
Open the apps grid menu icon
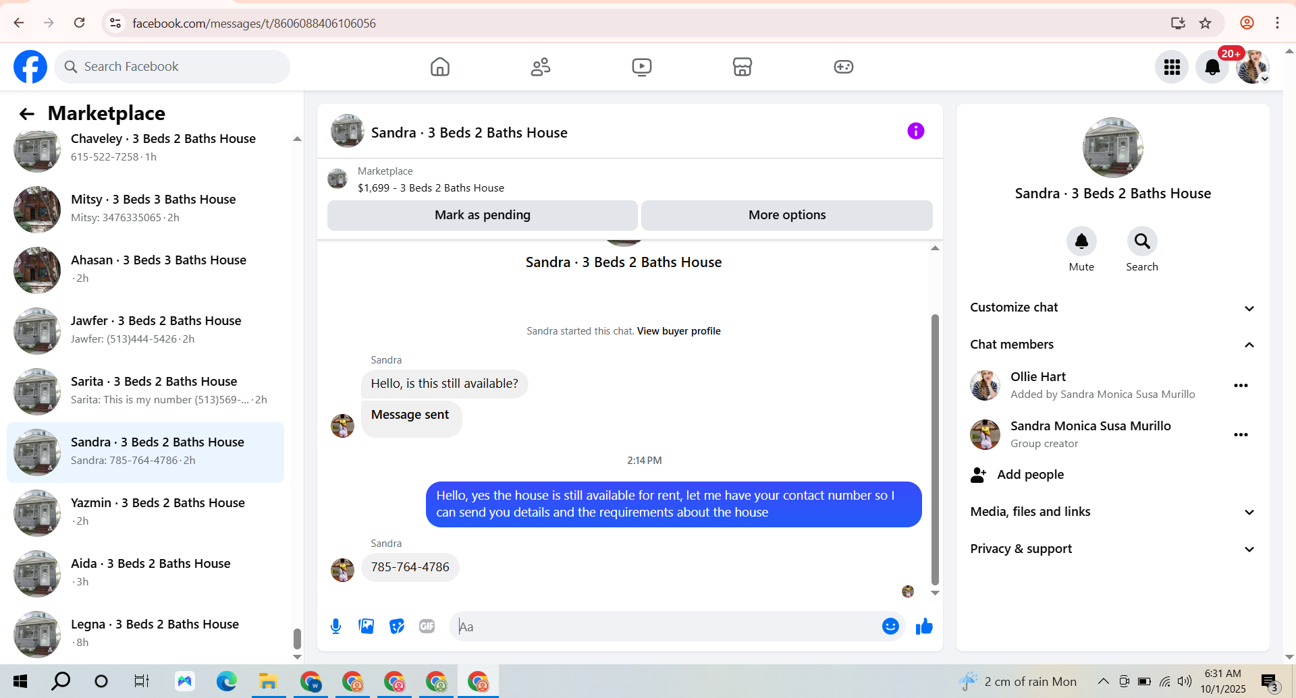point(1172,67)
